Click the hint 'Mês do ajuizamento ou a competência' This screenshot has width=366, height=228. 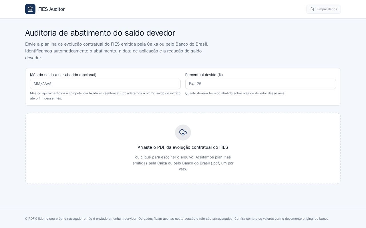105,96
